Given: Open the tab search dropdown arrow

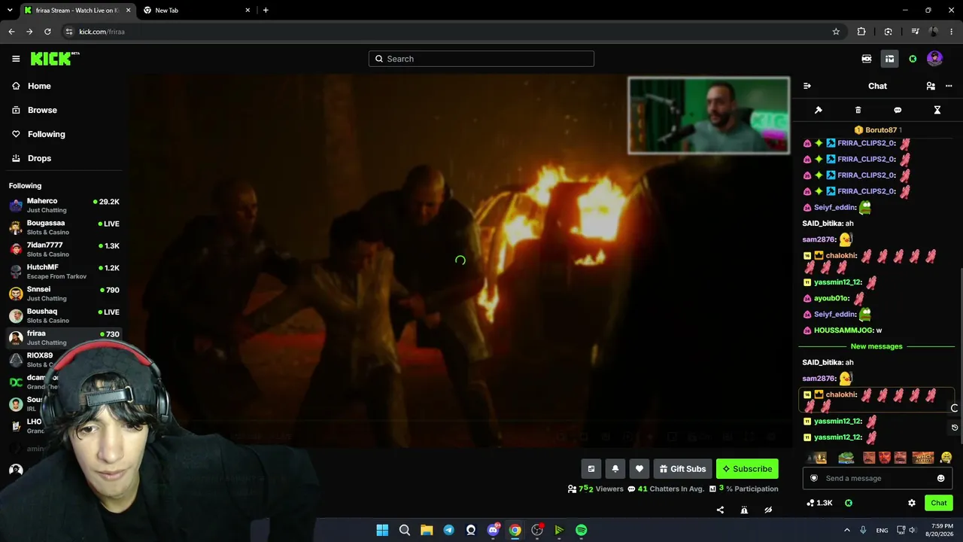Looking at the screenshot, I should pyautogui.click(x=10, y=11).
